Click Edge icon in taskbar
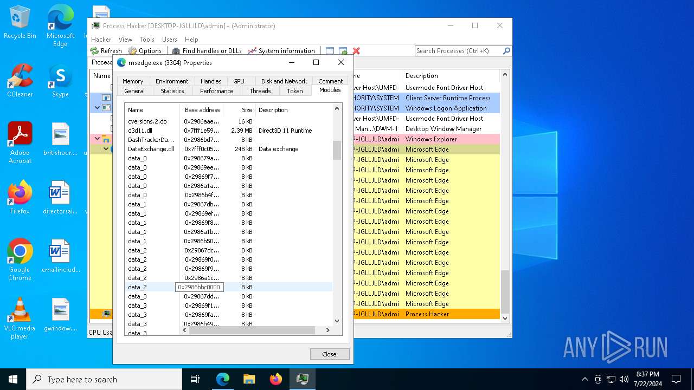This screenshot has height=390, width=694. pos(223,379)
